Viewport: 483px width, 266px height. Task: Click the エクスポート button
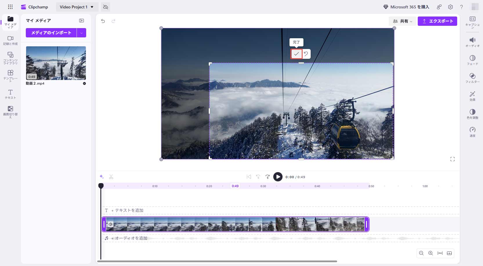(437, 21)
